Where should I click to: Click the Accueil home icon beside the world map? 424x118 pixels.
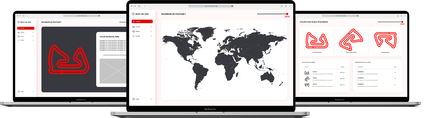(134, 21)
